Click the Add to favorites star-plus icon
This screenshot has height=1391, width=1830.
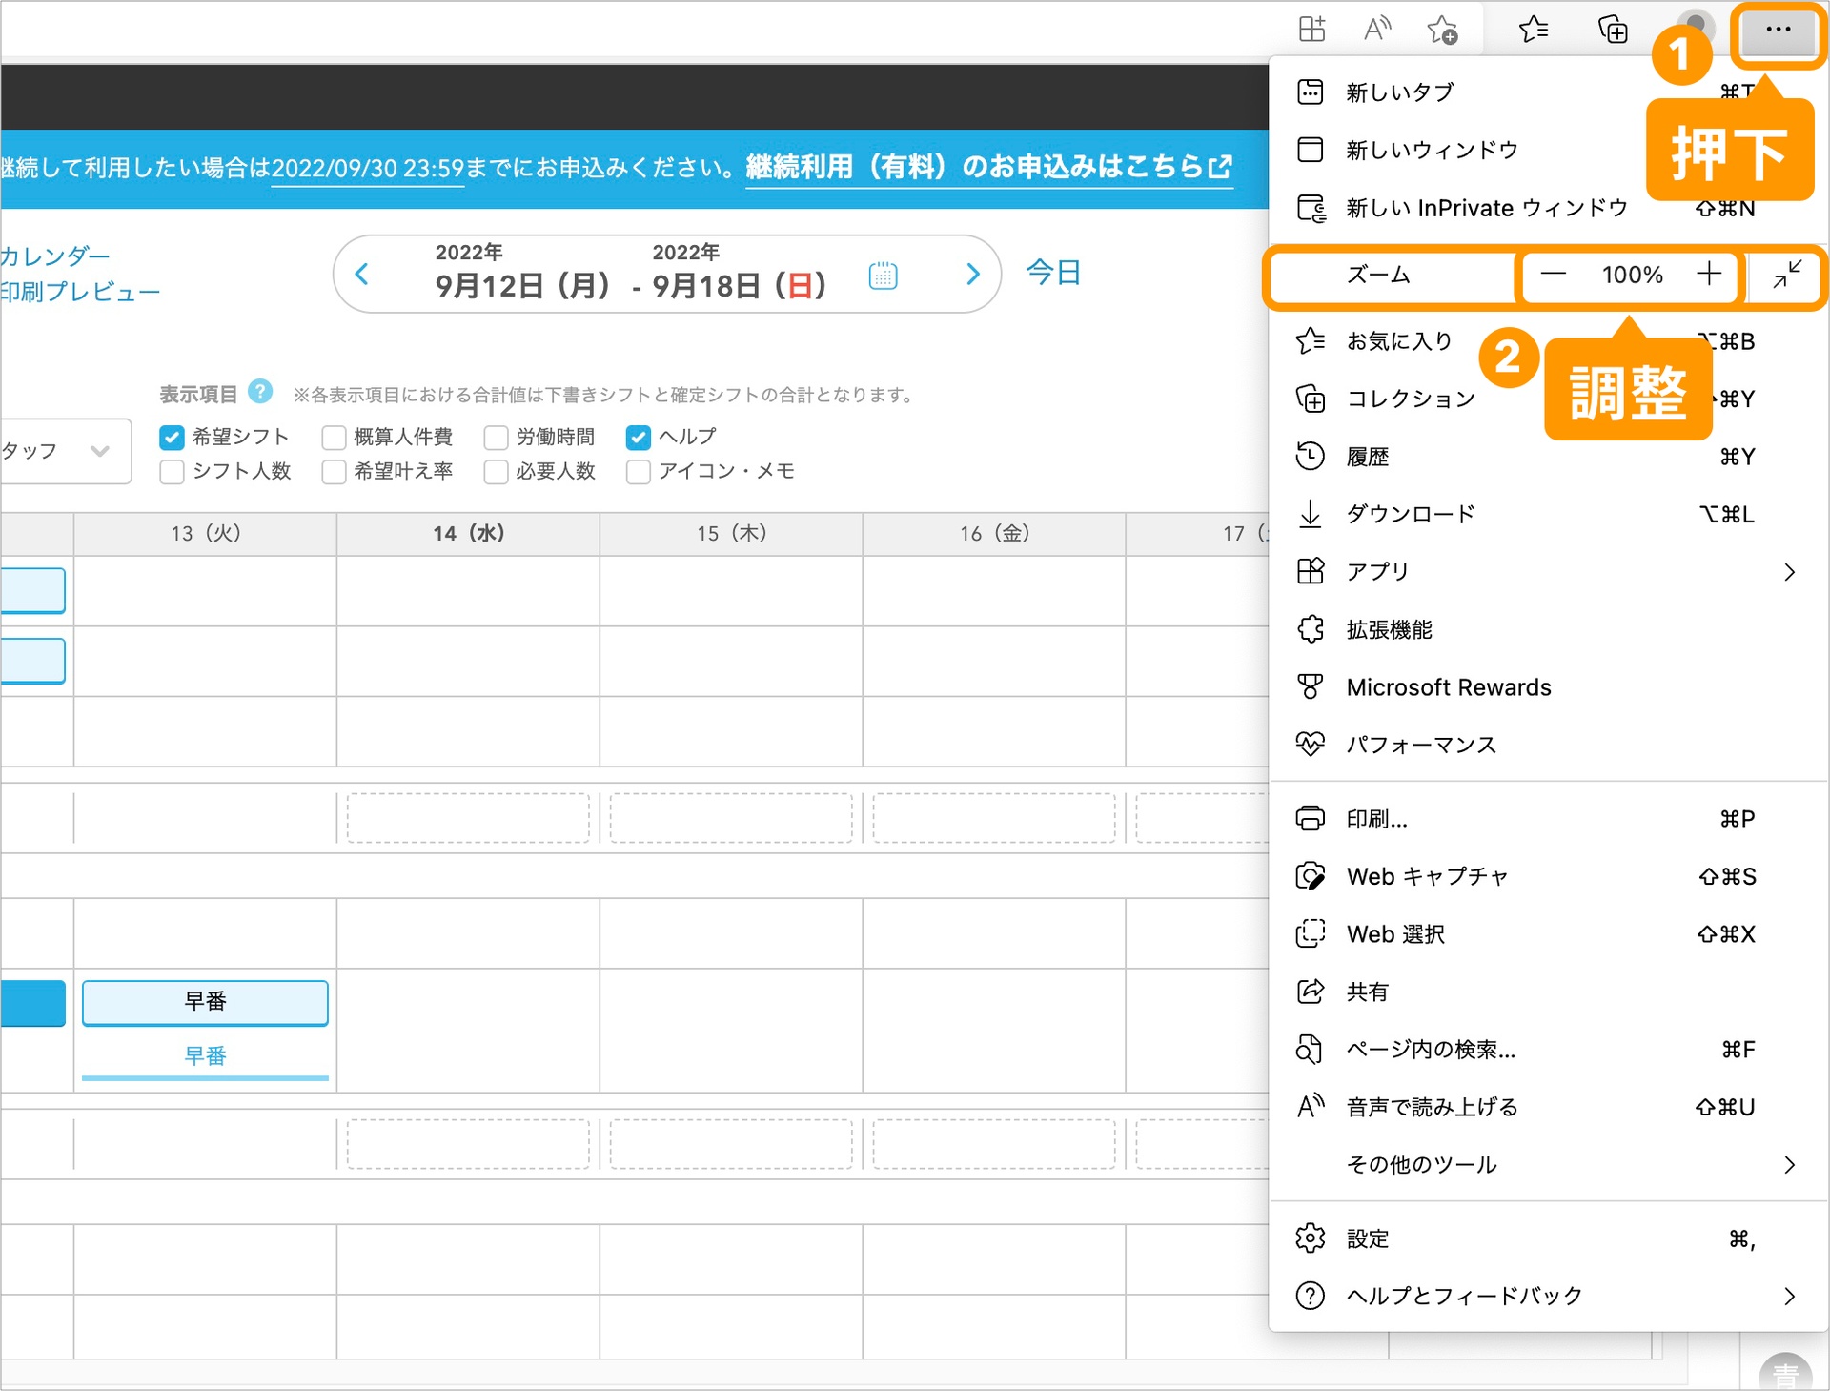1442,31
